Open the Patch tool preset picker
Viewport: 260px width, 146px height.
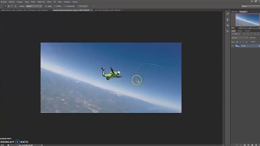[x=1, y=6]
